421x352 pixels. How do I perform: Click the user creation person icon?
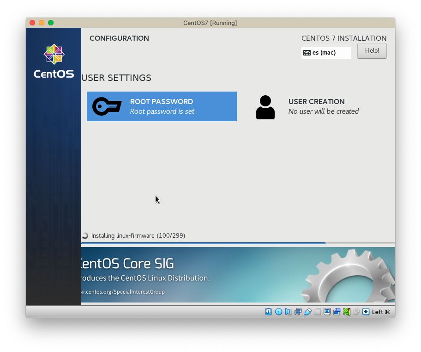click(x=265, y=107)
